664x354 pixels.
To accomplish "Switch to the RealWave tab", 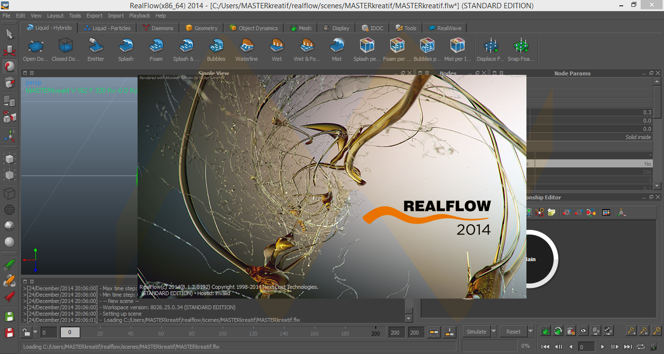I will (x=444, y=28).
